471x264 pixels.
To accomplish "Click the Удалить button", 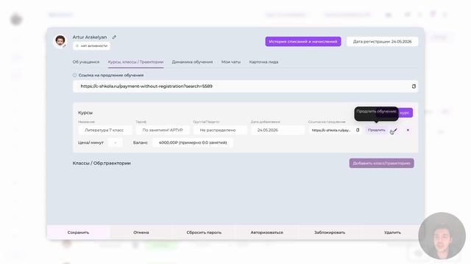I will pyautogui.click(x=392, y=232).
